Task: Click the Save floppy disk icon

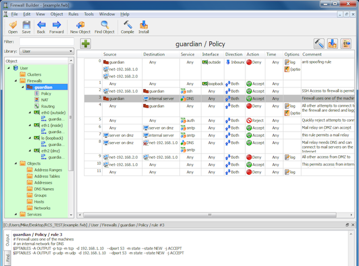Action: tap(26, 27)
